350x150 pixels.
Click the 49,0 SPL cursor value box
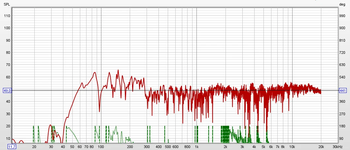[7, 91]
